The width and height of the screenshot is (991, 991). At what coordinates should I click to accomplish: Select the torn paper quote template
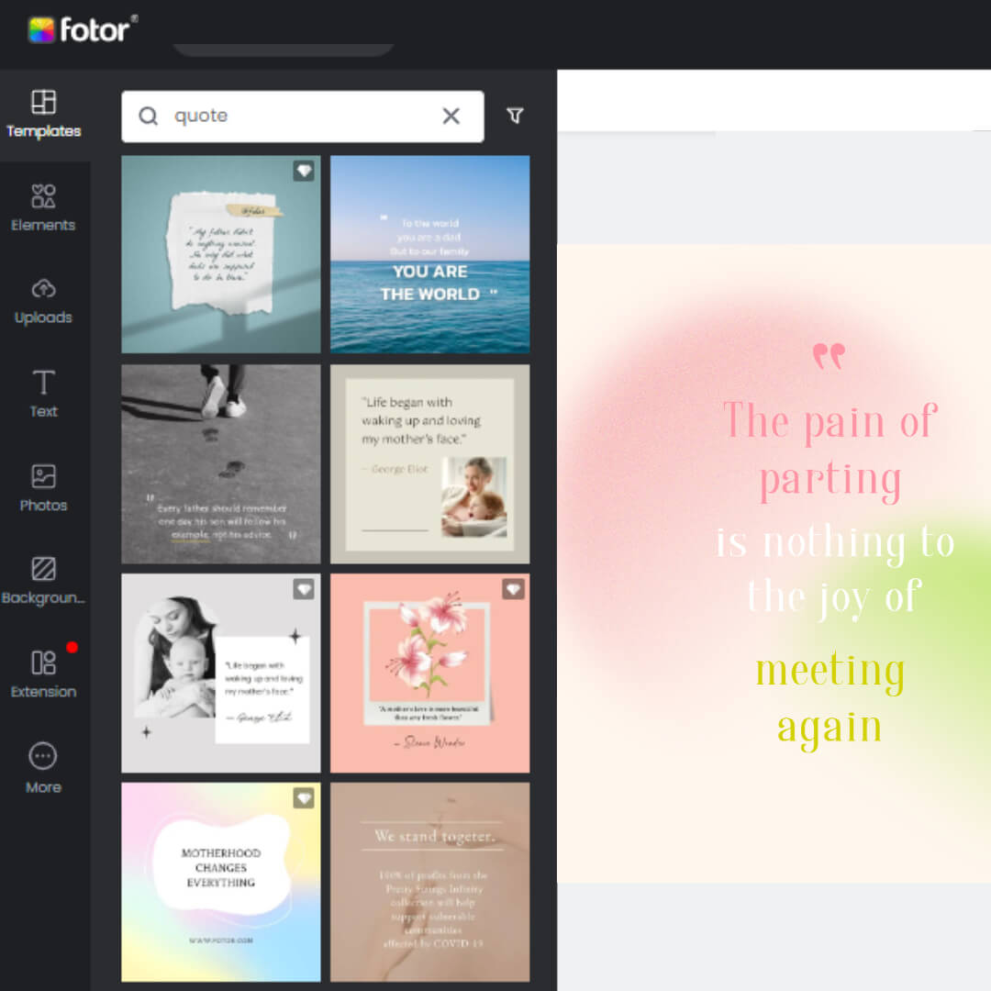click(221, 254)
